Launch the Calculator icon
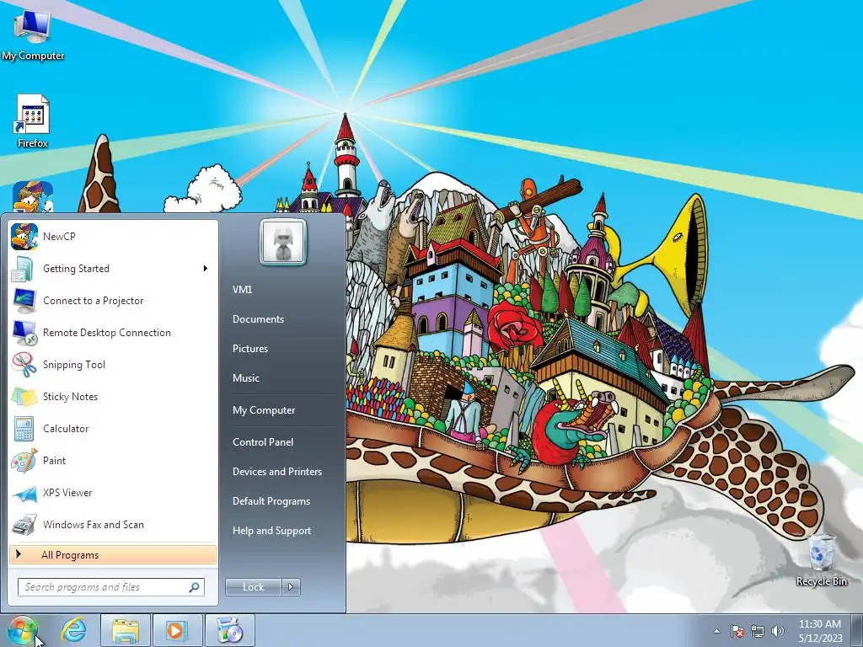 [24, 429]
